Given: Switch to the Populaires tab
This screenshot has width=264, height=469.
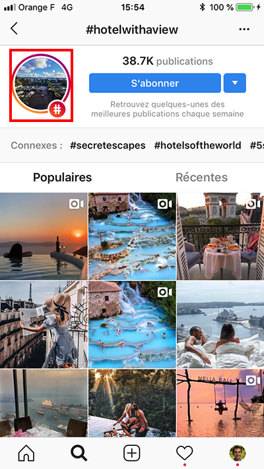Looking at the screenshot, I should (62, 177).
